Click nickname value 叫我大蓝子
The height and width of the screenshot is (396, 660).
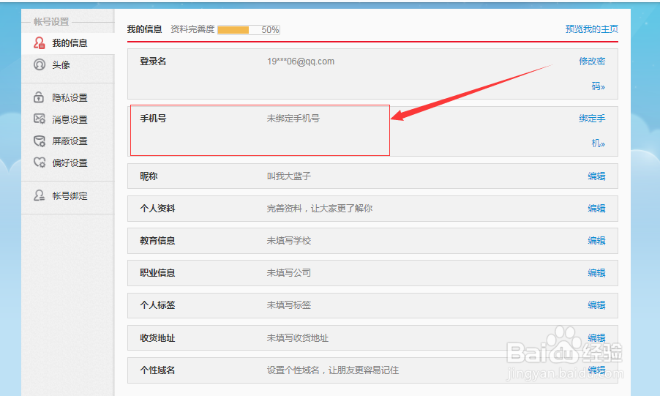tap(289, 176)
